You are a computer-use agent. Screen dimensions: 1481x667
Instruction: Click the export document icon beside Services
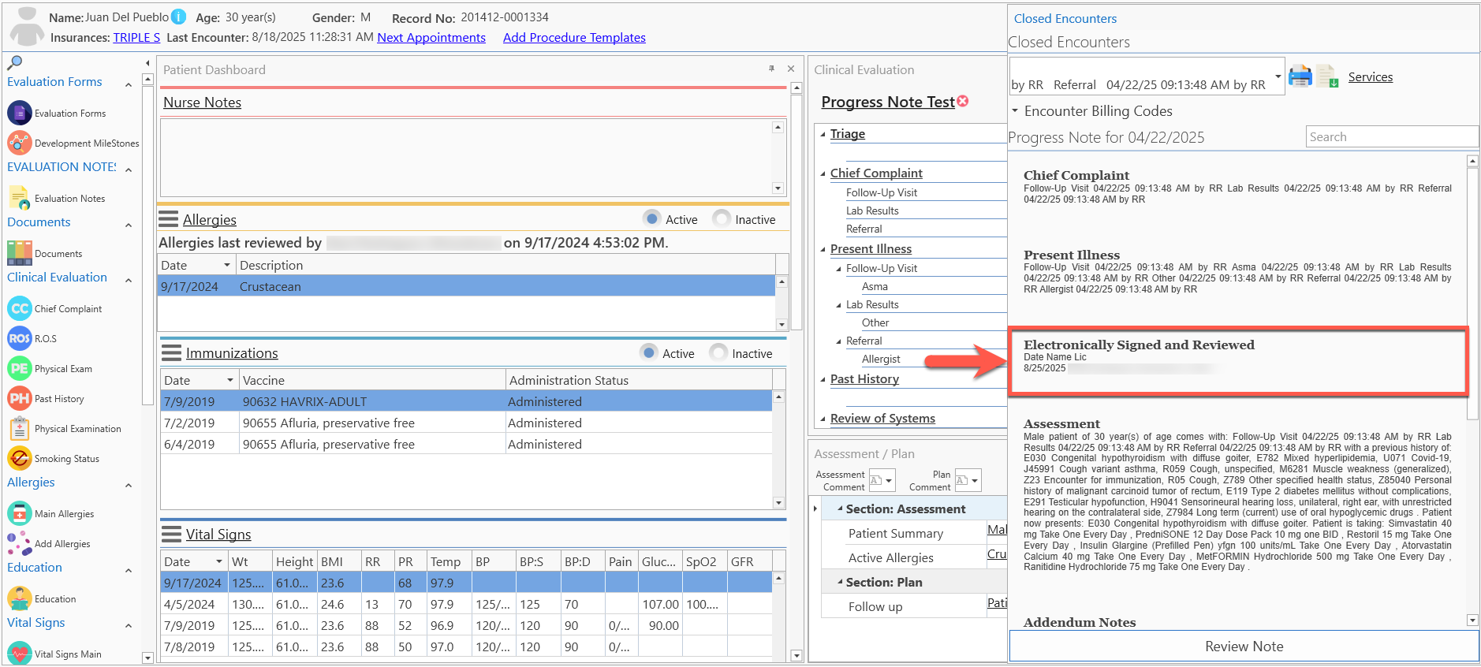coord(1327,76)
